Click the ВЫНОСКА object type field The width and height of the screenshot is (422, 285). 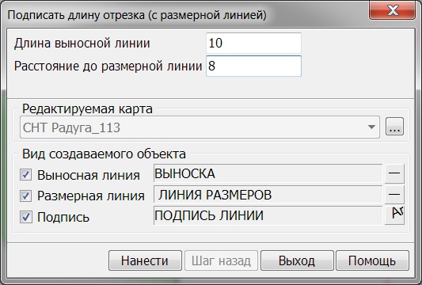[268, 173]
